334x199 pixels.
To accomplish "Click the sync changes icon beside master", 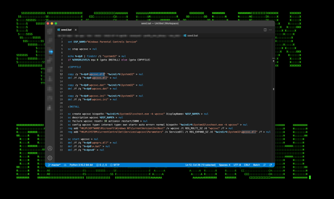I will pyautogui.click(x=65, y=165).
